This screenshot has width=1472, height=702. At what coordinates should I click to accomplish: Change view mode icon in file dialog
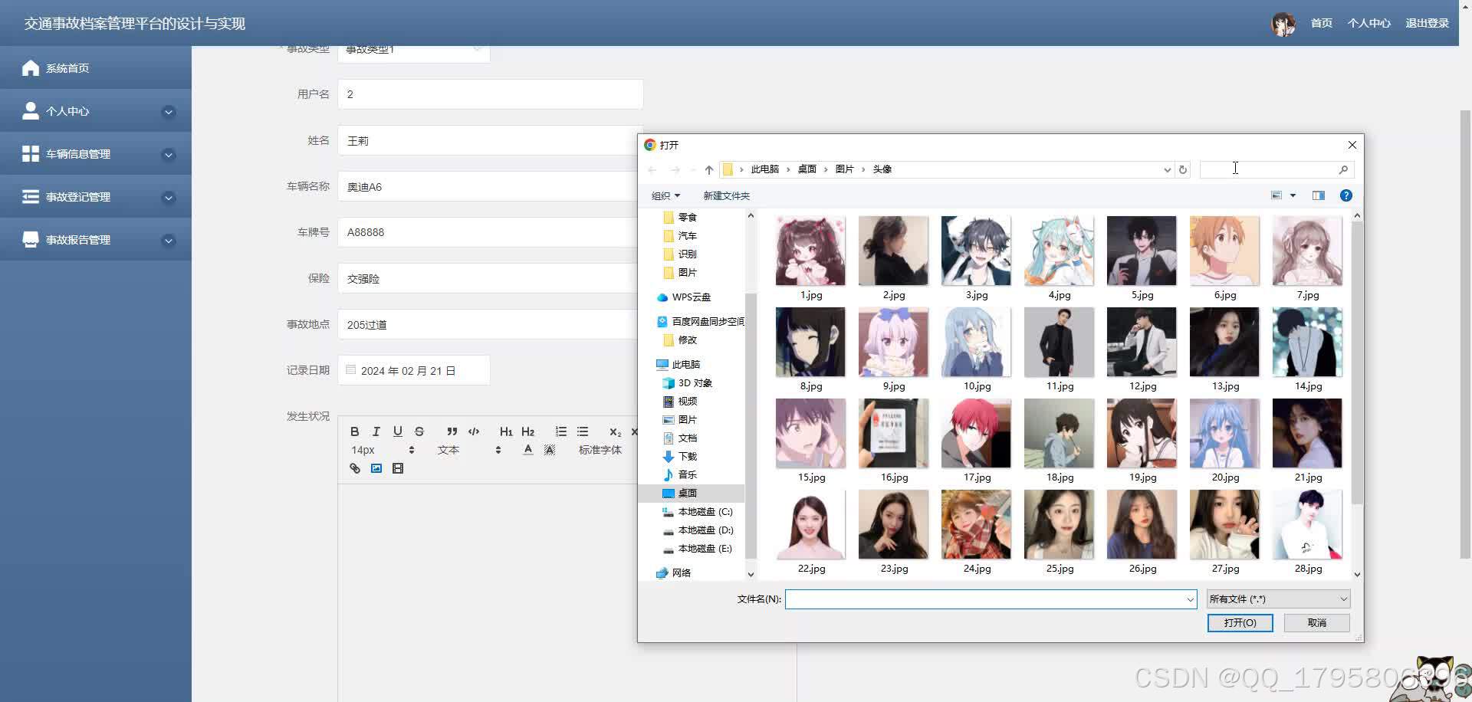pos(1276,195)
